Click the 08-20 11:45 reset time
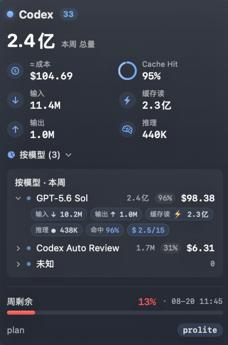Screen dimensions: 228x345 click(x=197, y=302)
